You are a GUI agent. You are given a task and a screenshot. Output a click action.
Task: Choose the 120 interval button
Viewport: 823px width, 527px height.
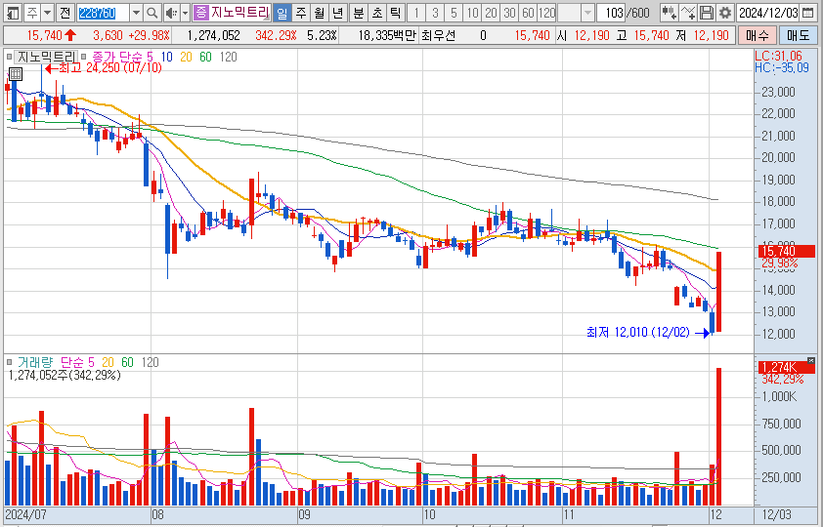click(547, 12)
